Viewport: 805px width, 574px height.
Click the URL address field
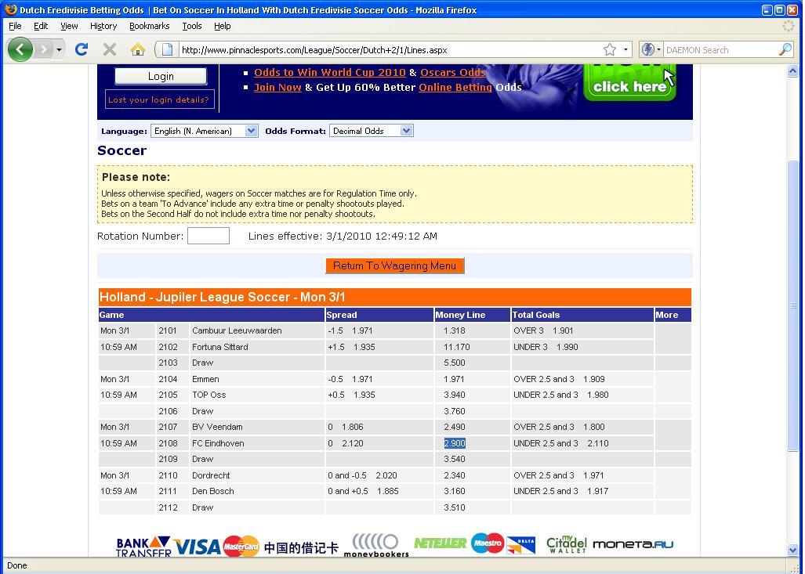tap(390, 50)
